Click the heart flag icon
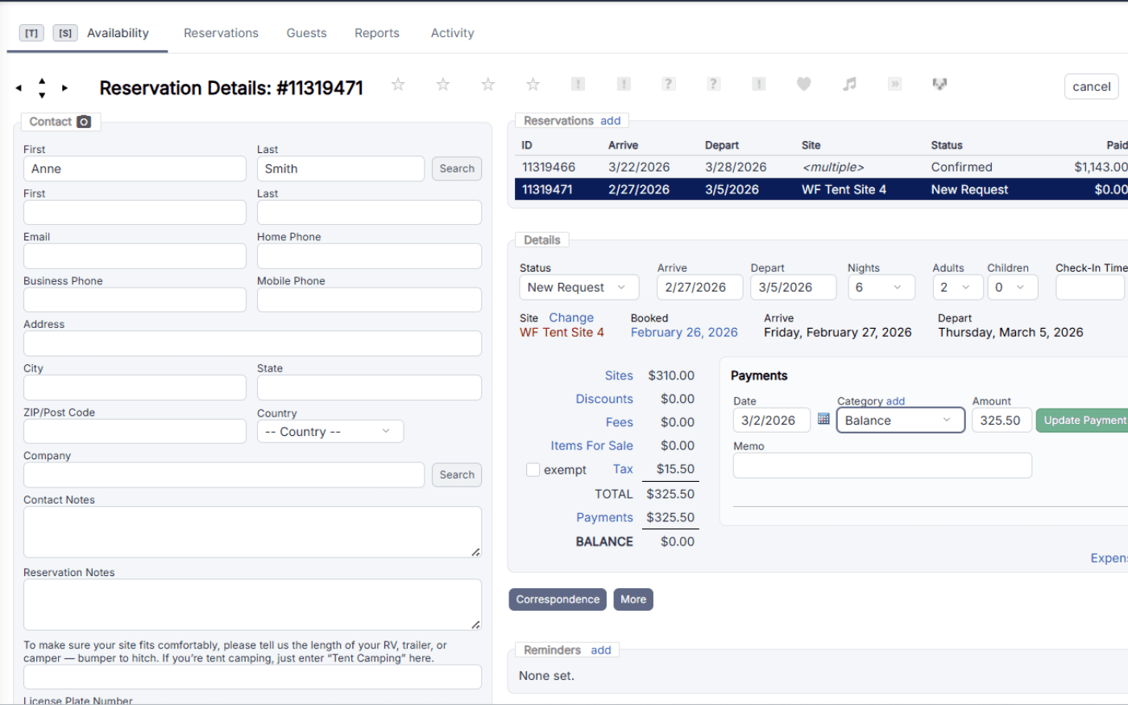 point(803,84)
